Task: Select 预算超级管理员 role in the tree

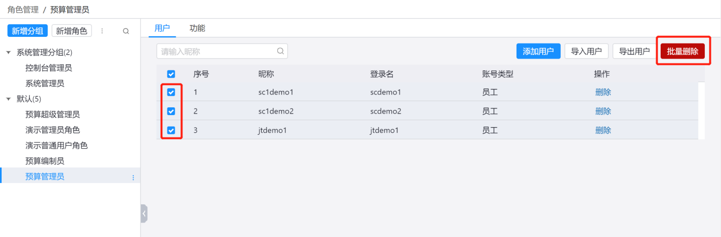Action: click(53, 115)
